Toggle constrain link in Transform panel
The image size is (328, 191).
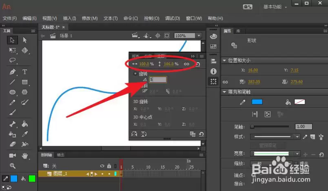pos(186,64)
